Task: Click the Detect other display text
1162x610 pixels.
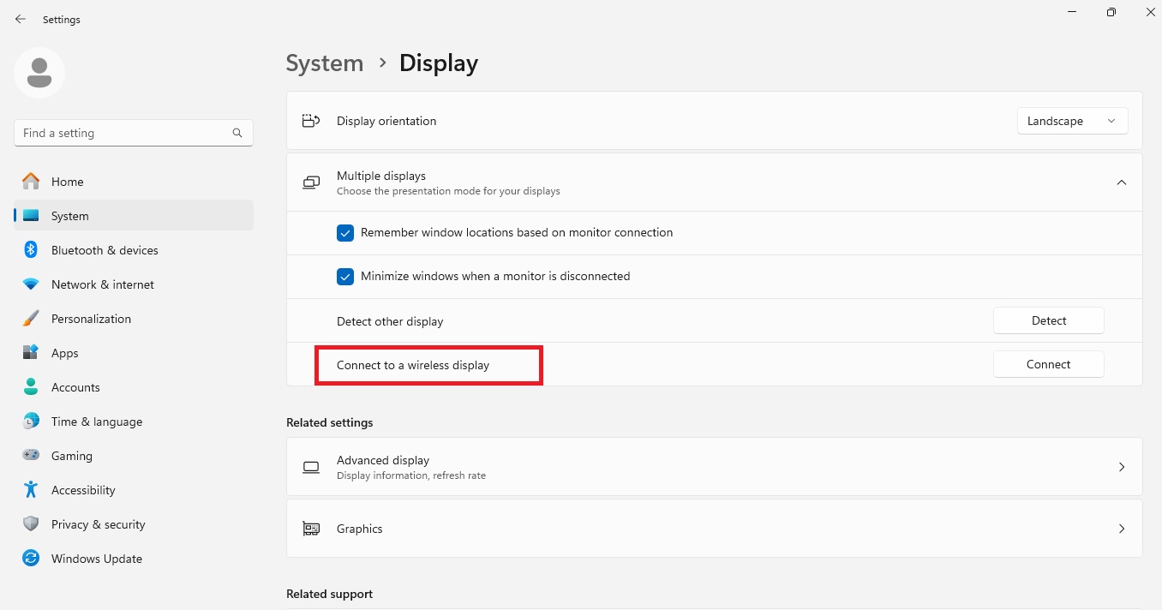Action: pyautogui.click(x=390, y=321)
